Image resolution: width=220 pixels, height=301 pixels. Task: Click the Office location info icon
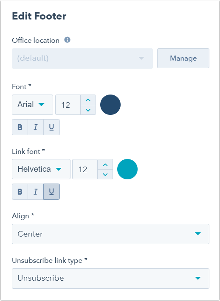click(67, 40)
